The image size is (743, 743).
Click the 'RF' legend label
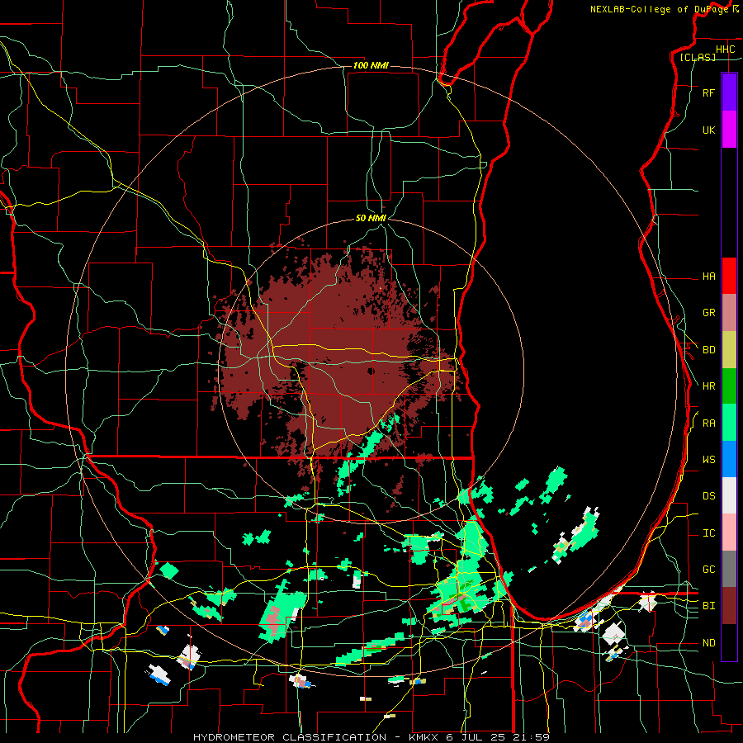tap(708, 92)
